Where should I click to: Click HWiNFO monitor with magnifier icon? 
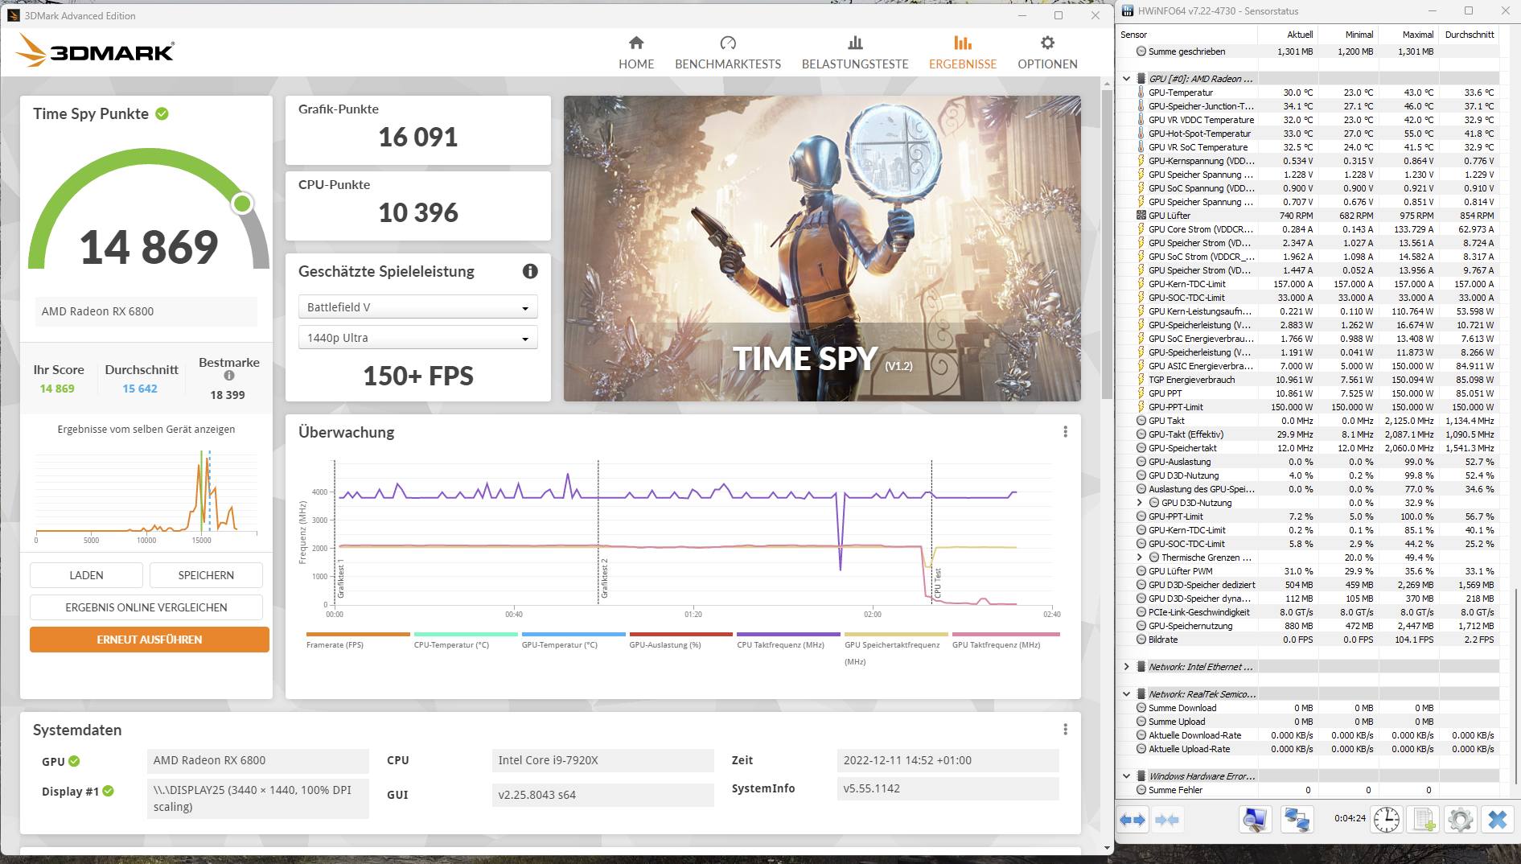(x=1255, y=820)
